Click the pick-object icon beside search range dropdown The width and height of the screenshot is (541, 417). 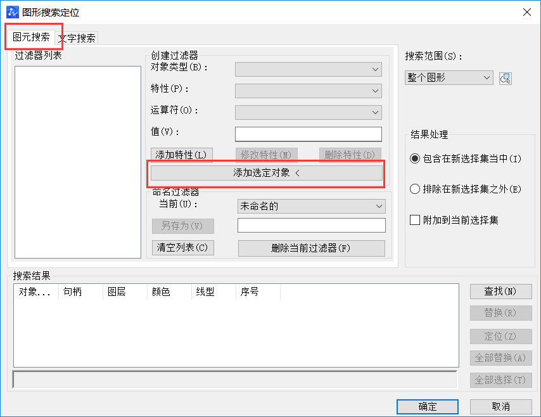(x=505, y=77)
